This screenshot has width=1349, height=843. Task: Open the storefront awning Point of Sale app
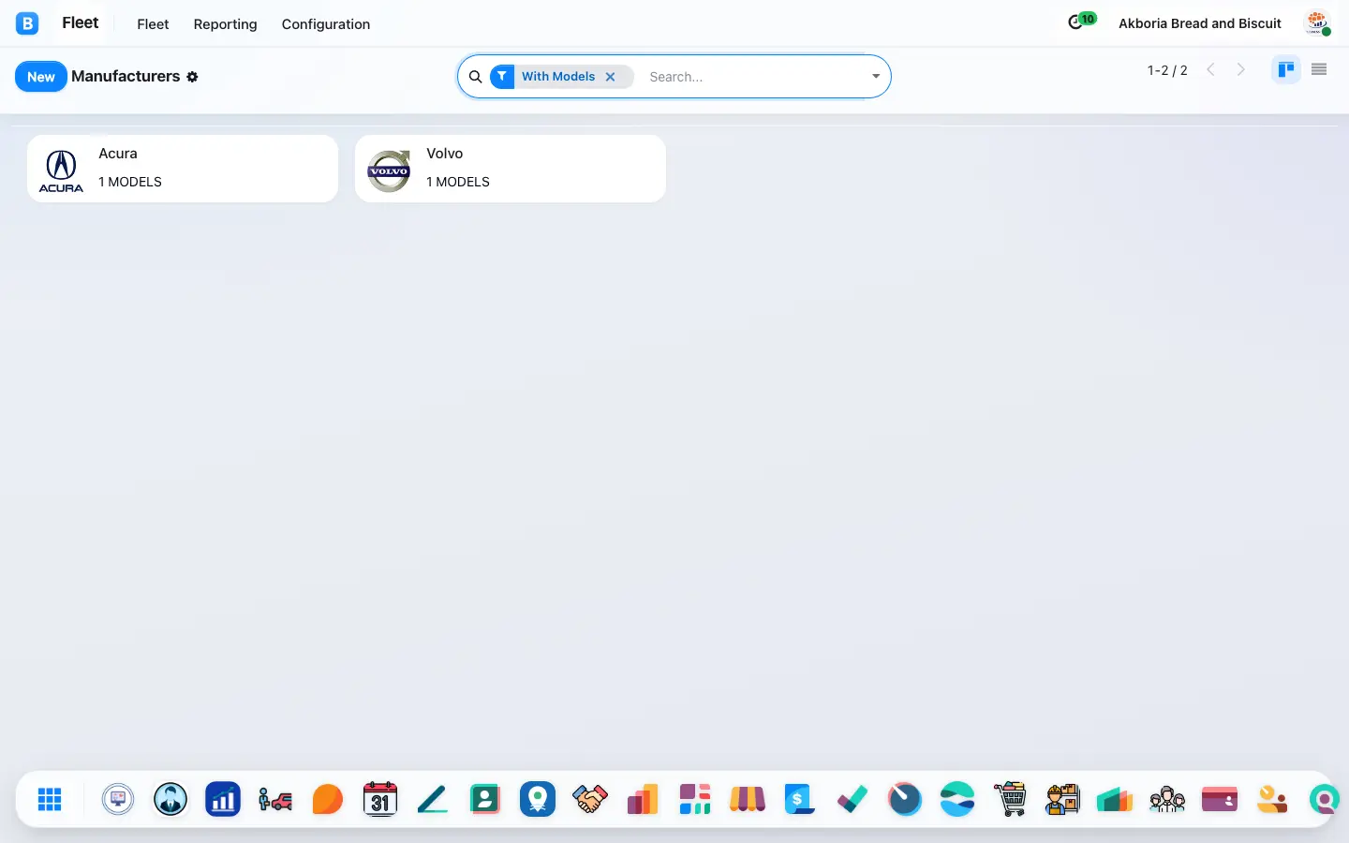tap(748, 799)
